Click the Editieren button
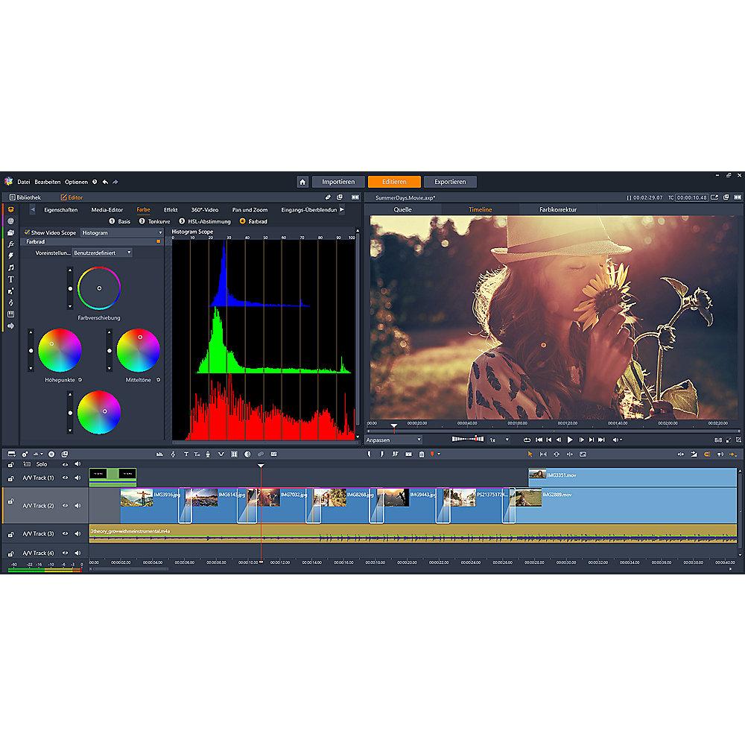The width and height of the screenshot is (745, 745). coord(394,182)
